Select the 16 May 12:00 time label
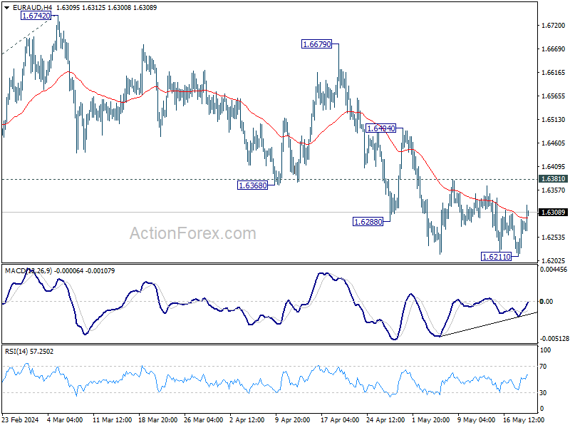This screenshot has width=570, height=428. coord(524,419)
